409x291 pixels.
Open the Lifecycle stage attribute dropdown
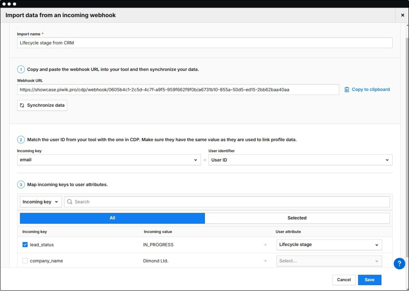(329, 245)
